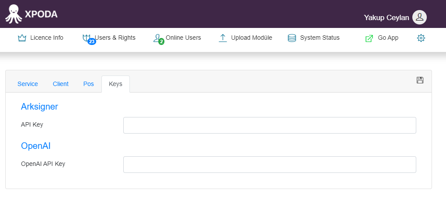This screenshot has width=446, height=210.
Task: Click the shield icon with 23 badge
Action: tap(87, 38)
